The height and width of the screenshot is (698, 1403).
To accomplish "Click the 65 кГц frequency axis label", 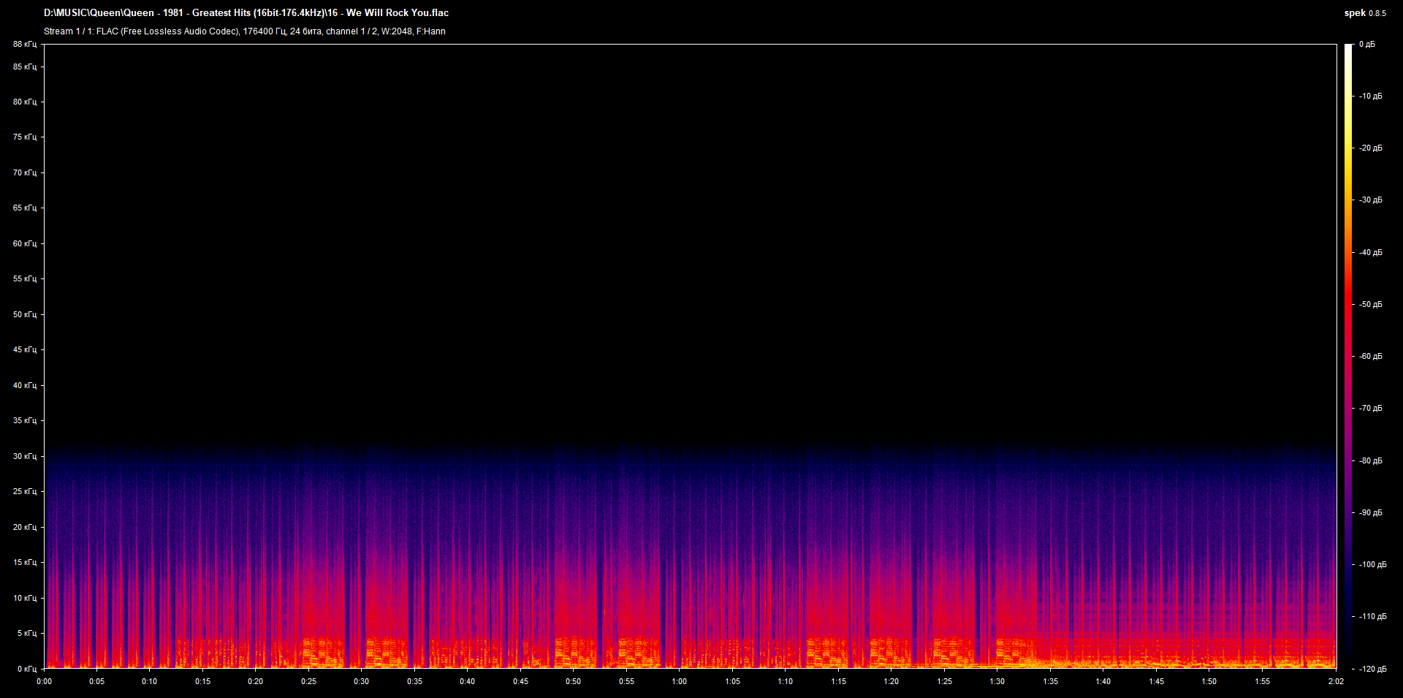I will pos(25,208).
